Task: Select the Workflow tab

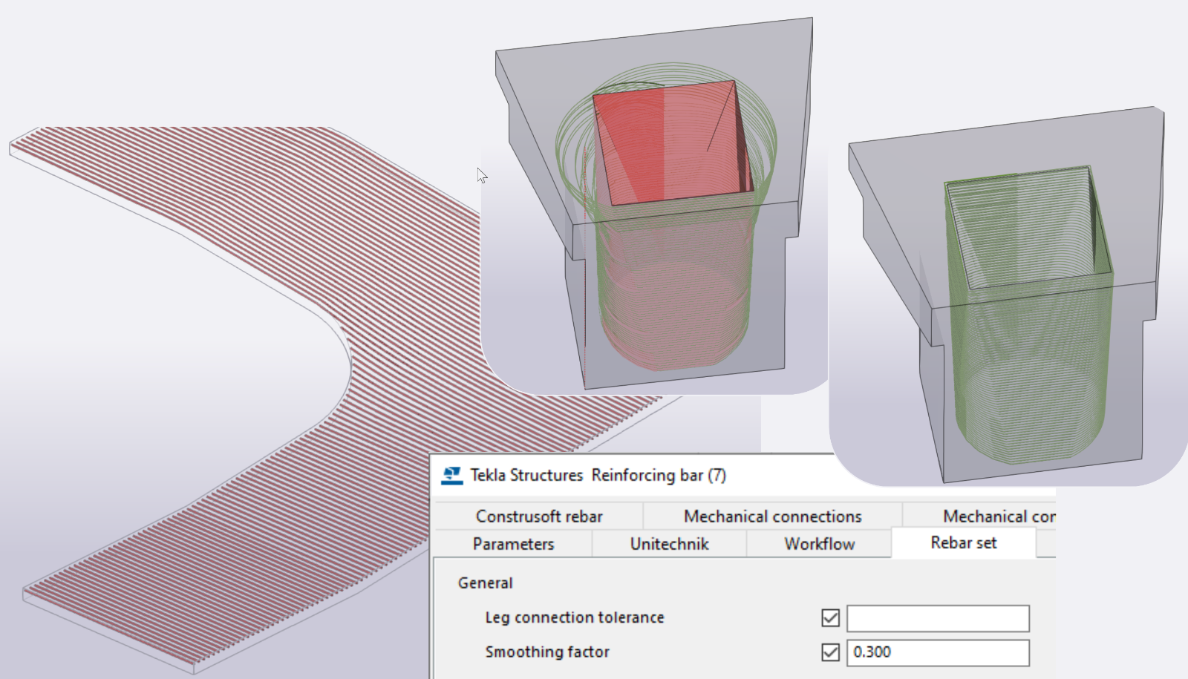Action: click(x=819, y=544)
